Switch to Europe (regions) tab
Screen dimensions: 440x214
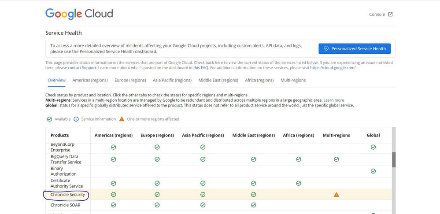130,80
